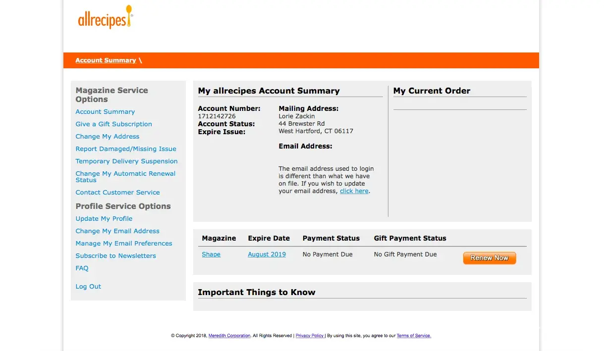The image size is (604, 351).
Task: Open Account Summary breadcrumb in orange bar
Action: coord(106,60)
